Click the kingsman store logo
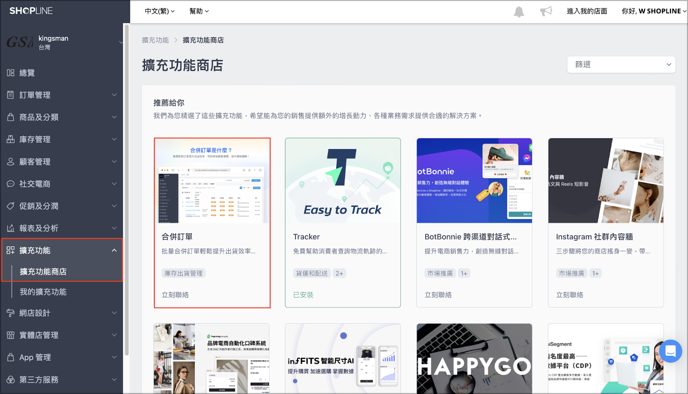Screen dimensions: 688x394 tap(19, 42)
